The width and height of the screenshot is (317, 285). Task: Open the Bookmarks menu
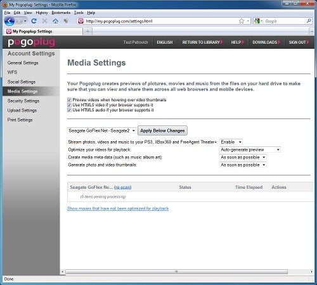(x=61, y=13)
